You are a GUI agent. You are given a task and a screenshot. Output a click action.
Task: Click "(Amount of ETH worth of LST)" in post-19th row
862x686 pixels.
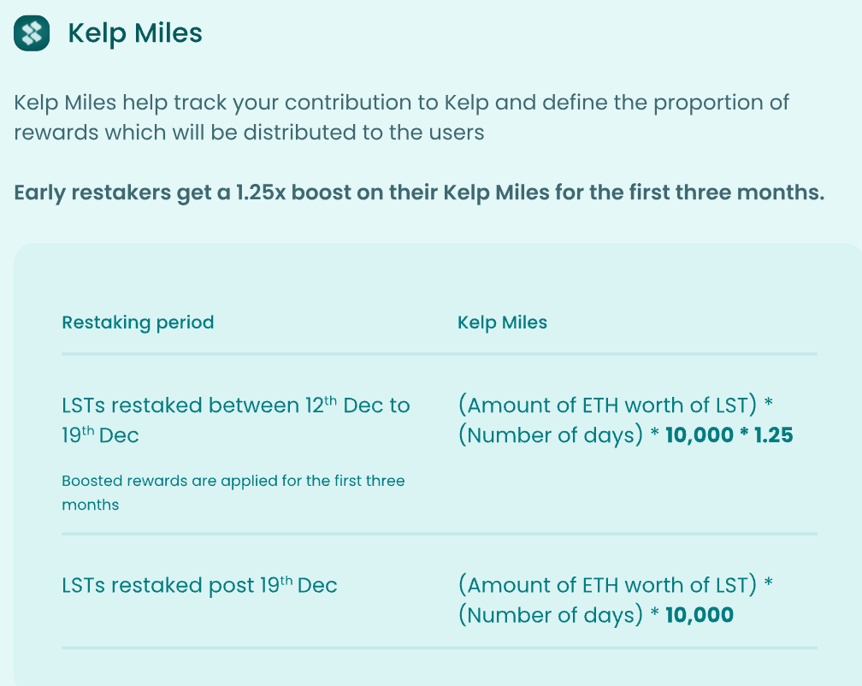click(x=608, y=586)
